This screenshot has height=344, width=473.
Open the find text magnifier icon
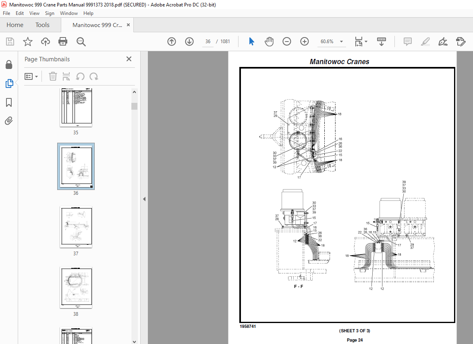(81, 42)
